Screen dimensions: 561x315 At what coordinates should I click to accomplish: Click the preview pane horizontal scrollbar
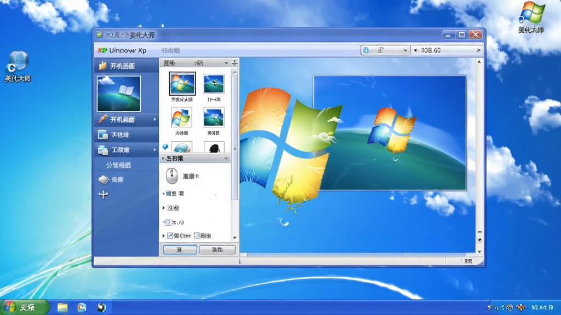click(x=358, y=255)
